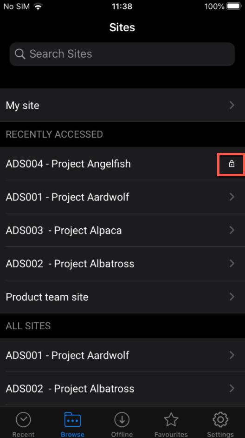245x438 pixels.
Task: Open chevron for ADS003 Project Alpaca
Action: [x=232, y=230]
